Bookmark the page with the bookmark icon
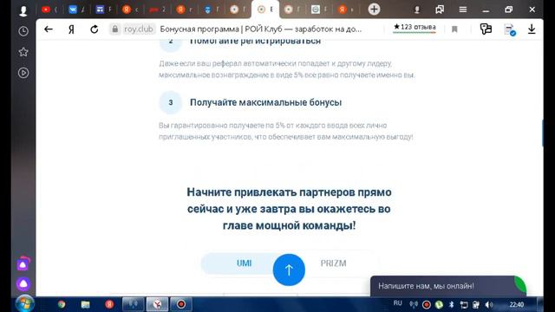Screen dimensions: 555x312 click(x=454, y=29)
